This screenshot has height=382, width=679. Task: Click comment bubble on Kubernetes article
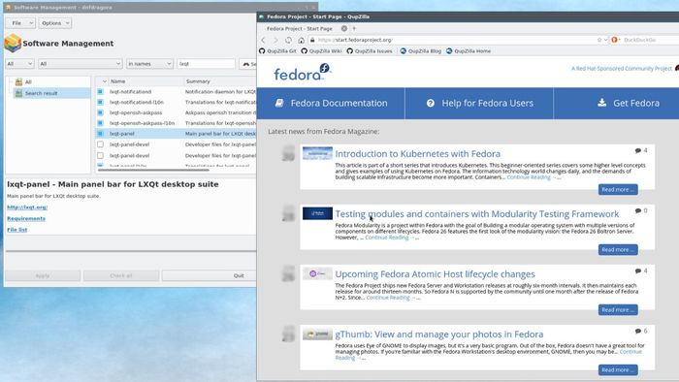(638, 150)
